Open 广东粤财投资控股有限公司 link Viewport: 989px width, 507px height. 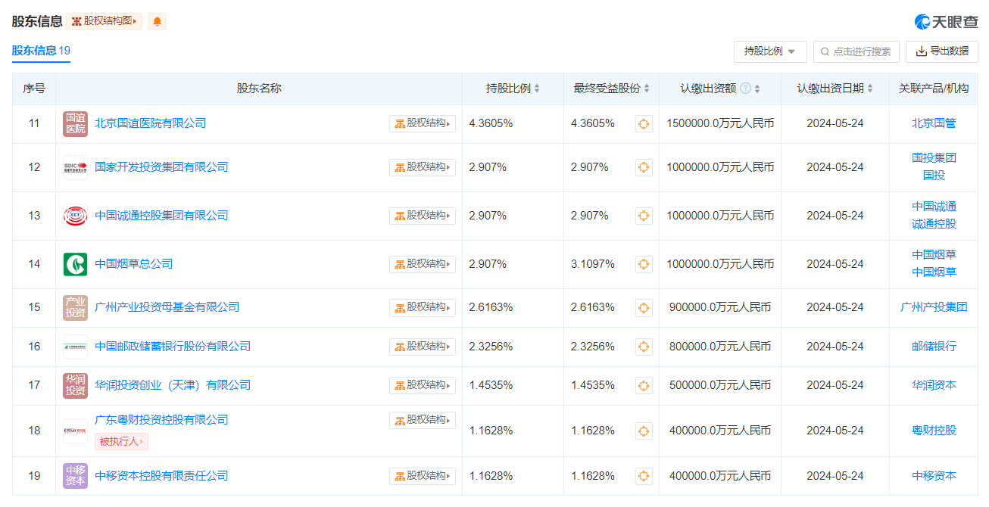(161, 420)
